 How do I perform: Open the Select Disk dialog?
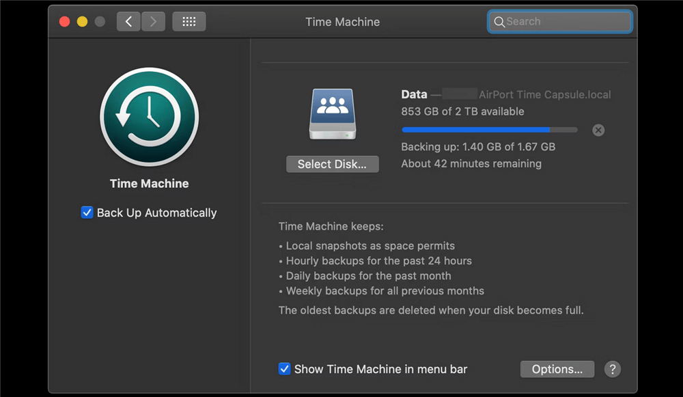click(x=332, y=164)
